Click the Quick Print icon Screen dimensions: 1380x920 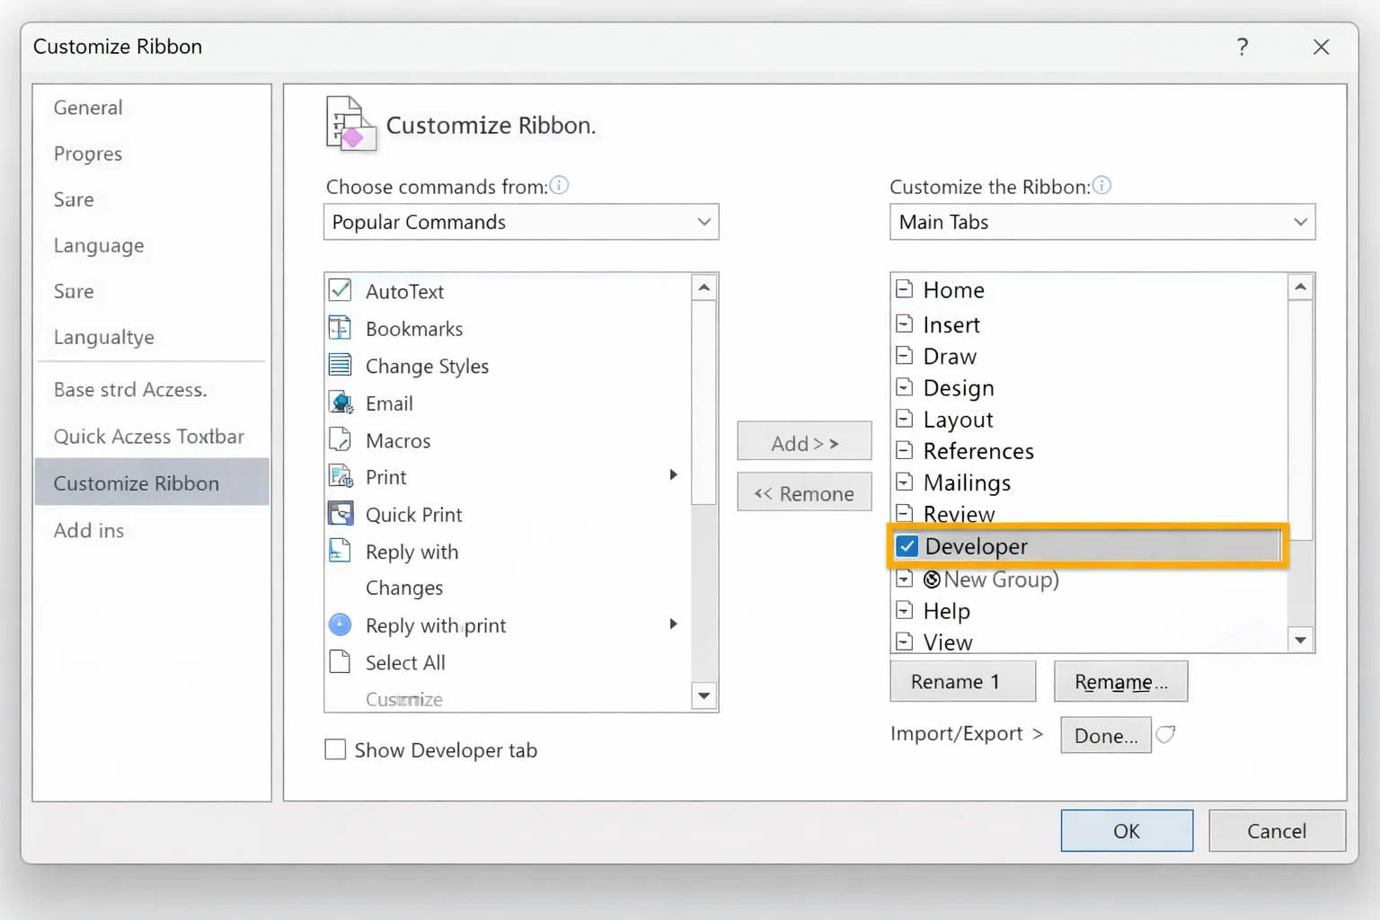click(341, 513)
